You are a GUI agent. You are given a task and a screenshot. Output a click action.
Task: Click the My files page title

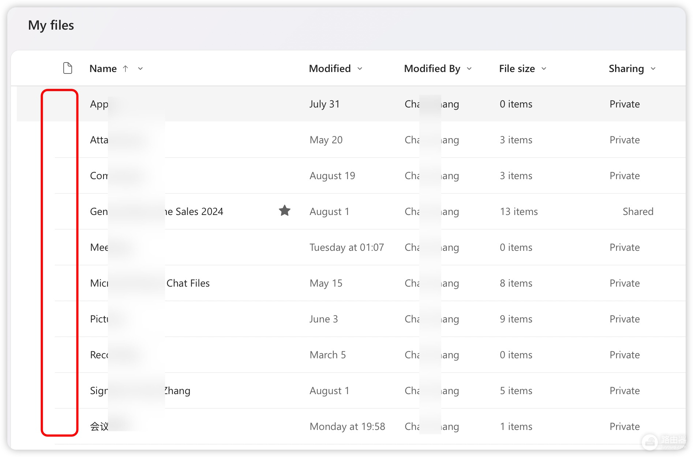51,25
